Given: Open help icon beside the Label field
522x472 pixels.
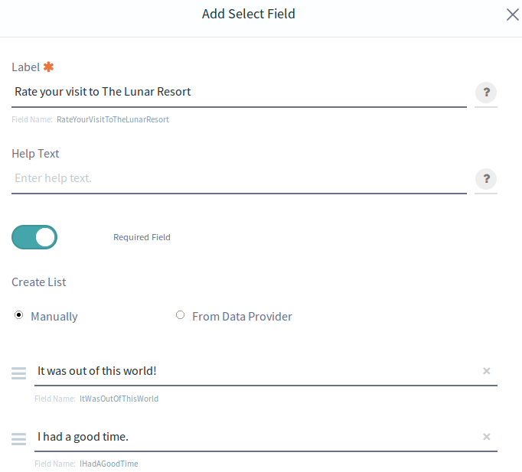Looking at the screenshot, I should tap(486, 92).
